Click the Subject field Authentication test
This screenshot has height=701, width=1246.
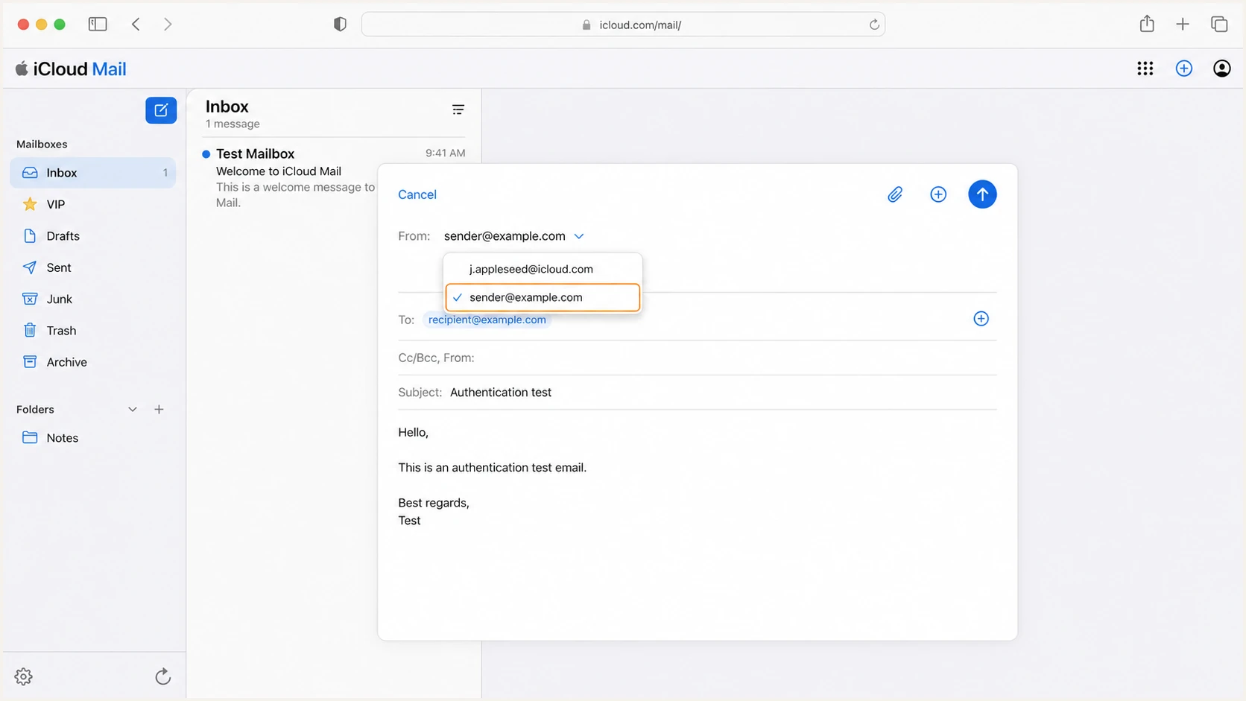pos(698,393)
